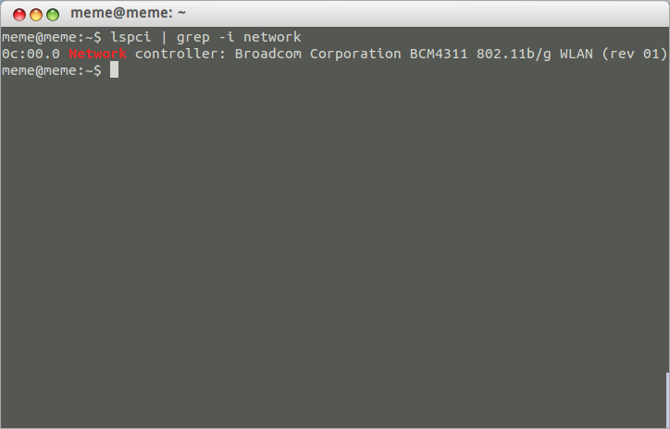Close the terminal with the red button
The image size is (670, 429).
pos(19,15)
